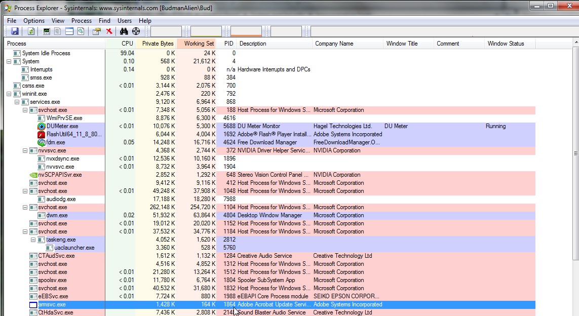Click the icon beside csrss.exe

point(17,86)
